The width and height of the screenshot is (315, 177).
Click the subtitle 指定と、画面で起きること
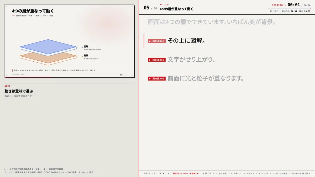coord(18,96)
